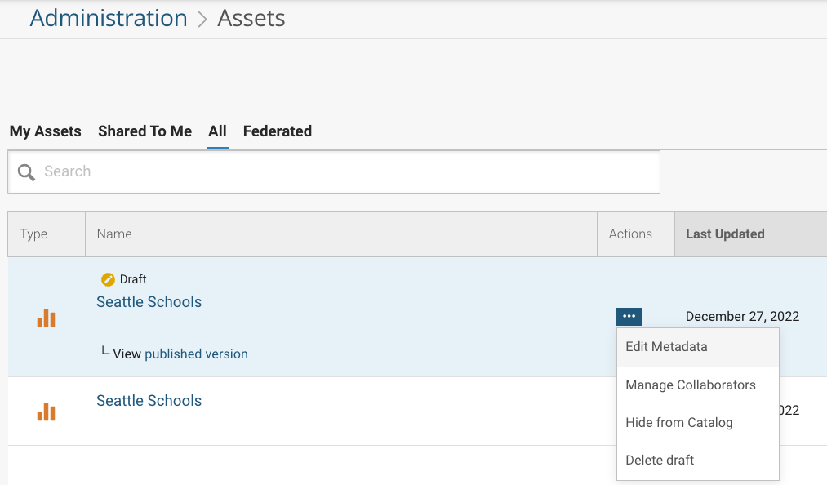Click the magnifying glass search icon
The height and width of the screenshot is (485, 827).
26,172
